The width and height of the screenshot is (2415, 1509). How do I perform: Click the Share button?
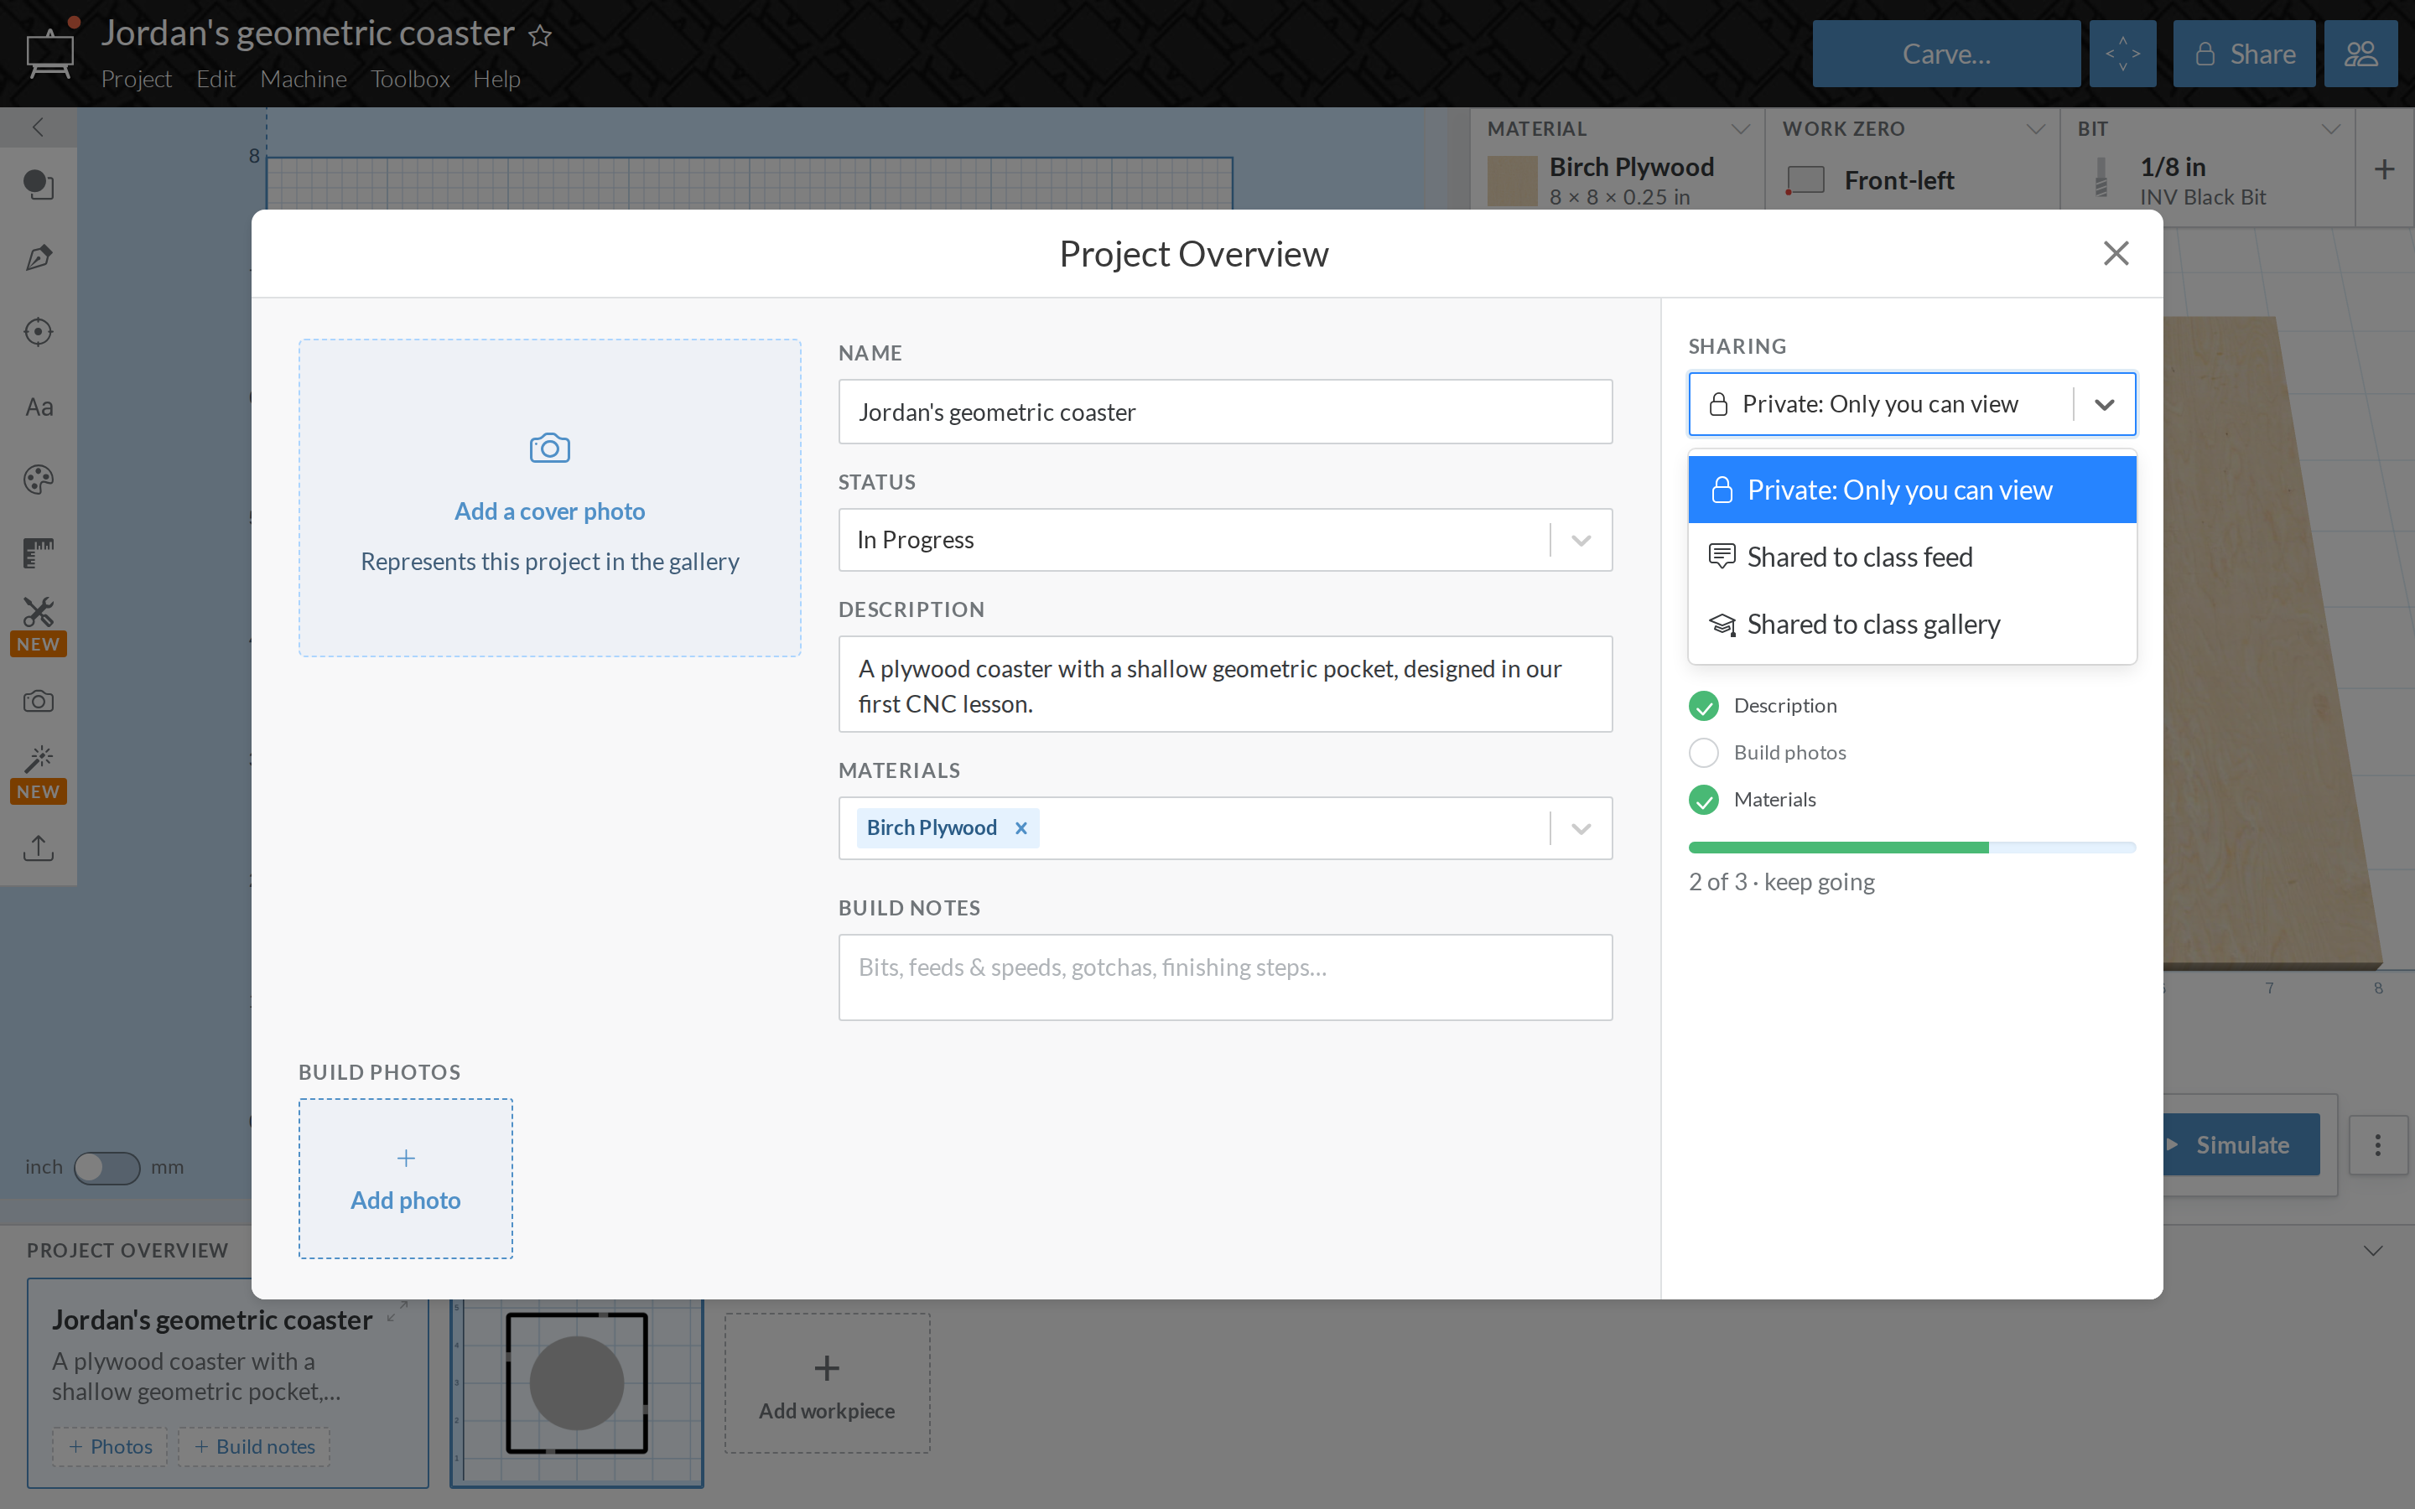[2243, 54]
